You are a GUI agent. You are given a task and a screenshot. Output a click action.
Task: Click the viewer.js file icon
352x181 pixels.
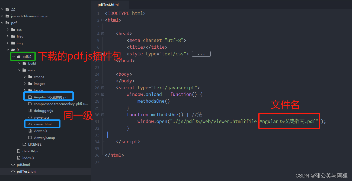coord(30,131)
